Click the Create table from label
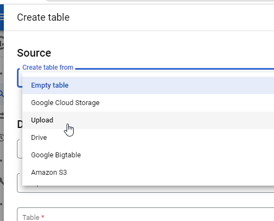The height and width of the screenshot is (221, 274). click(x=48, y=67)
